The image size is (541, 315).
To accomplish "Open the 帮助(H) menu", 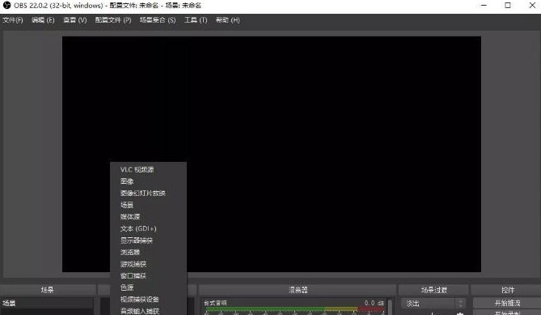I will pyautogui.click(x=227, y=20).
